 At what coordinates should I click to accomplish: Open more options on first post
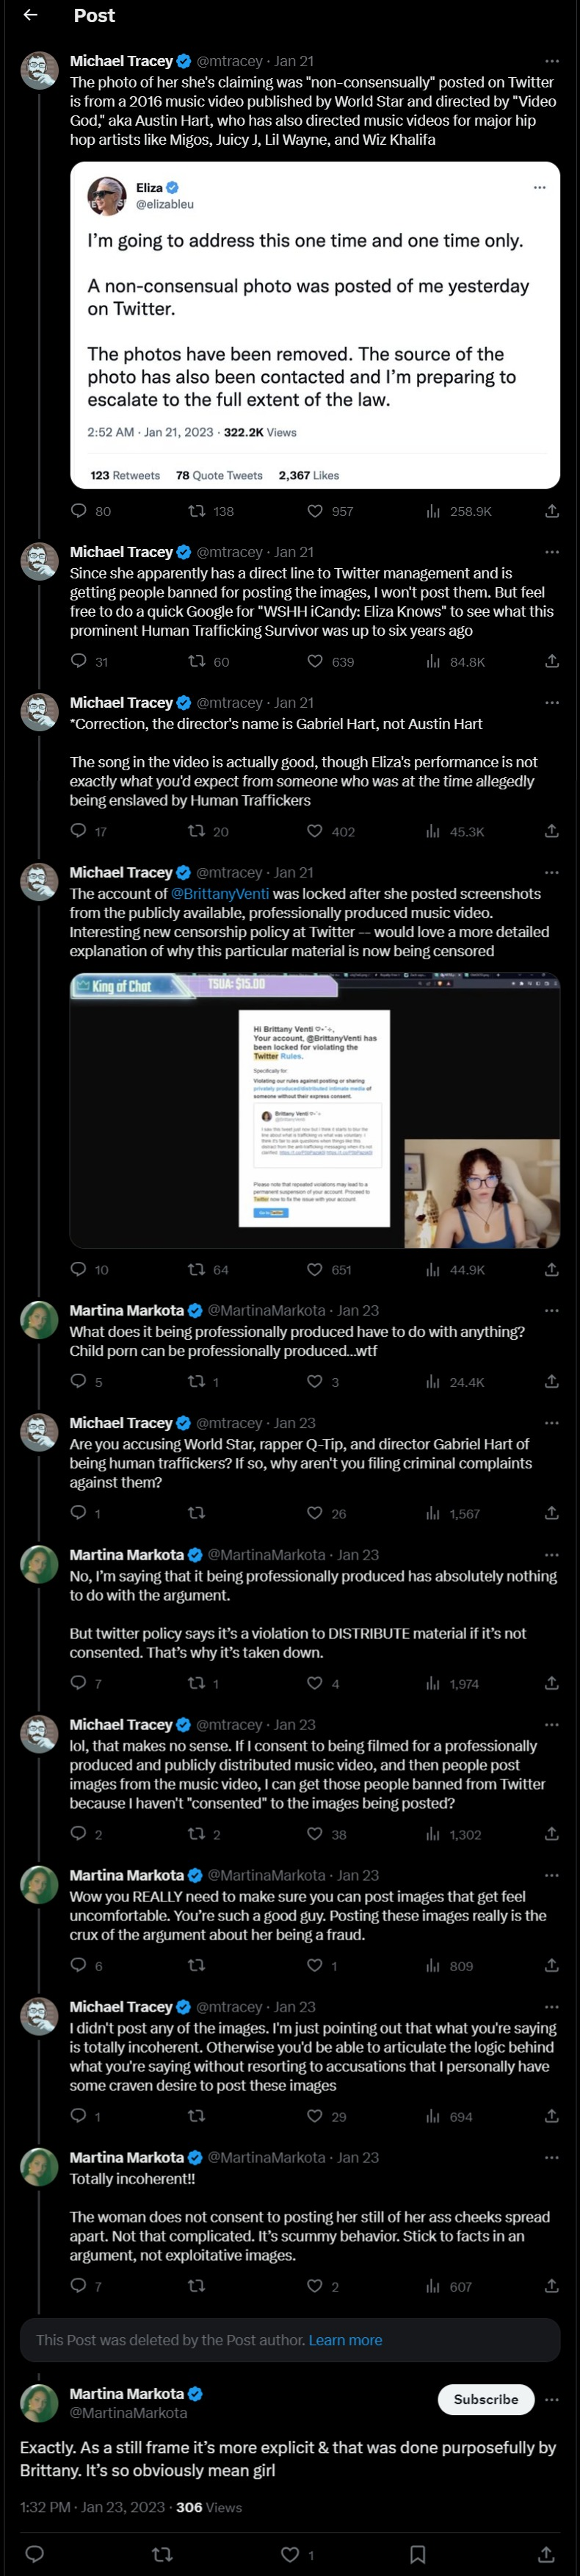(551, 61)
